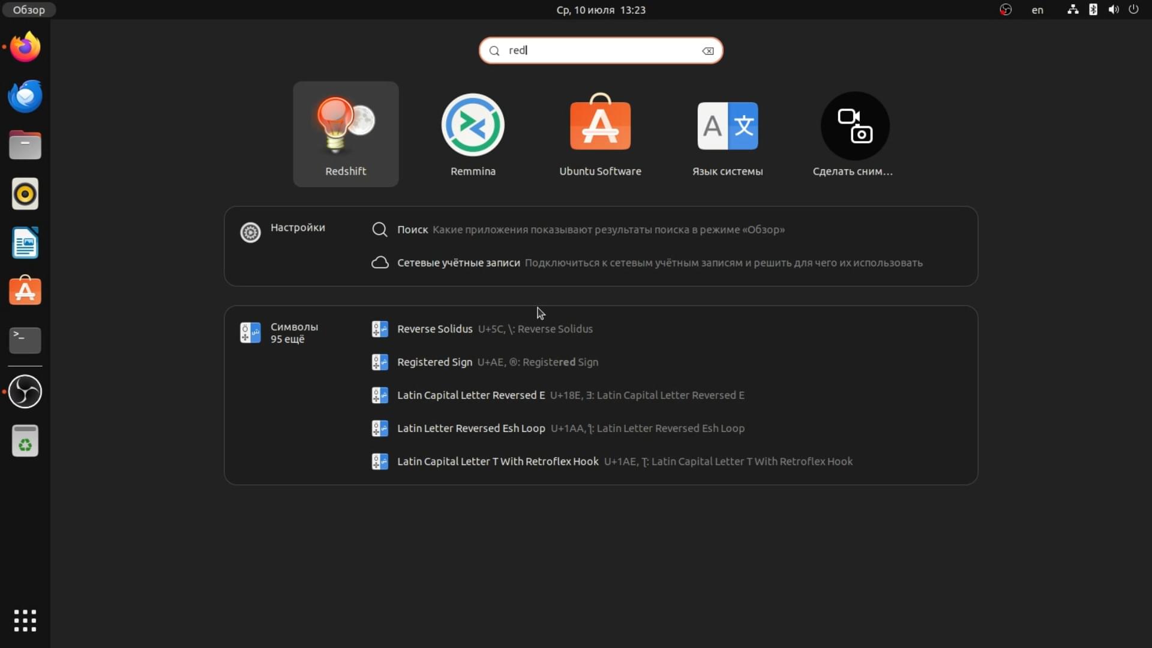Click the network status icon

[x=1073, y=10]
